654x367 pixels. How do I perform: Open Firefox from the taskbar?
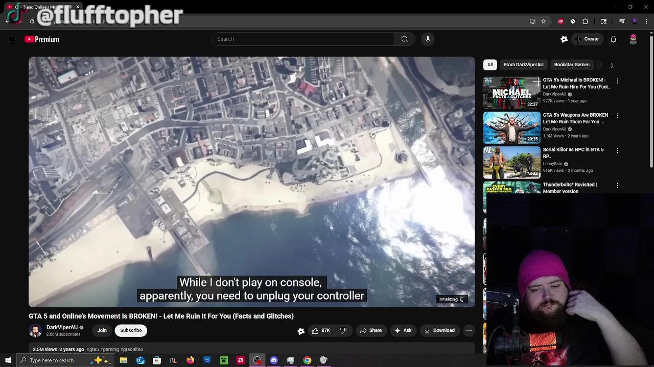click(x=190, y=360)
